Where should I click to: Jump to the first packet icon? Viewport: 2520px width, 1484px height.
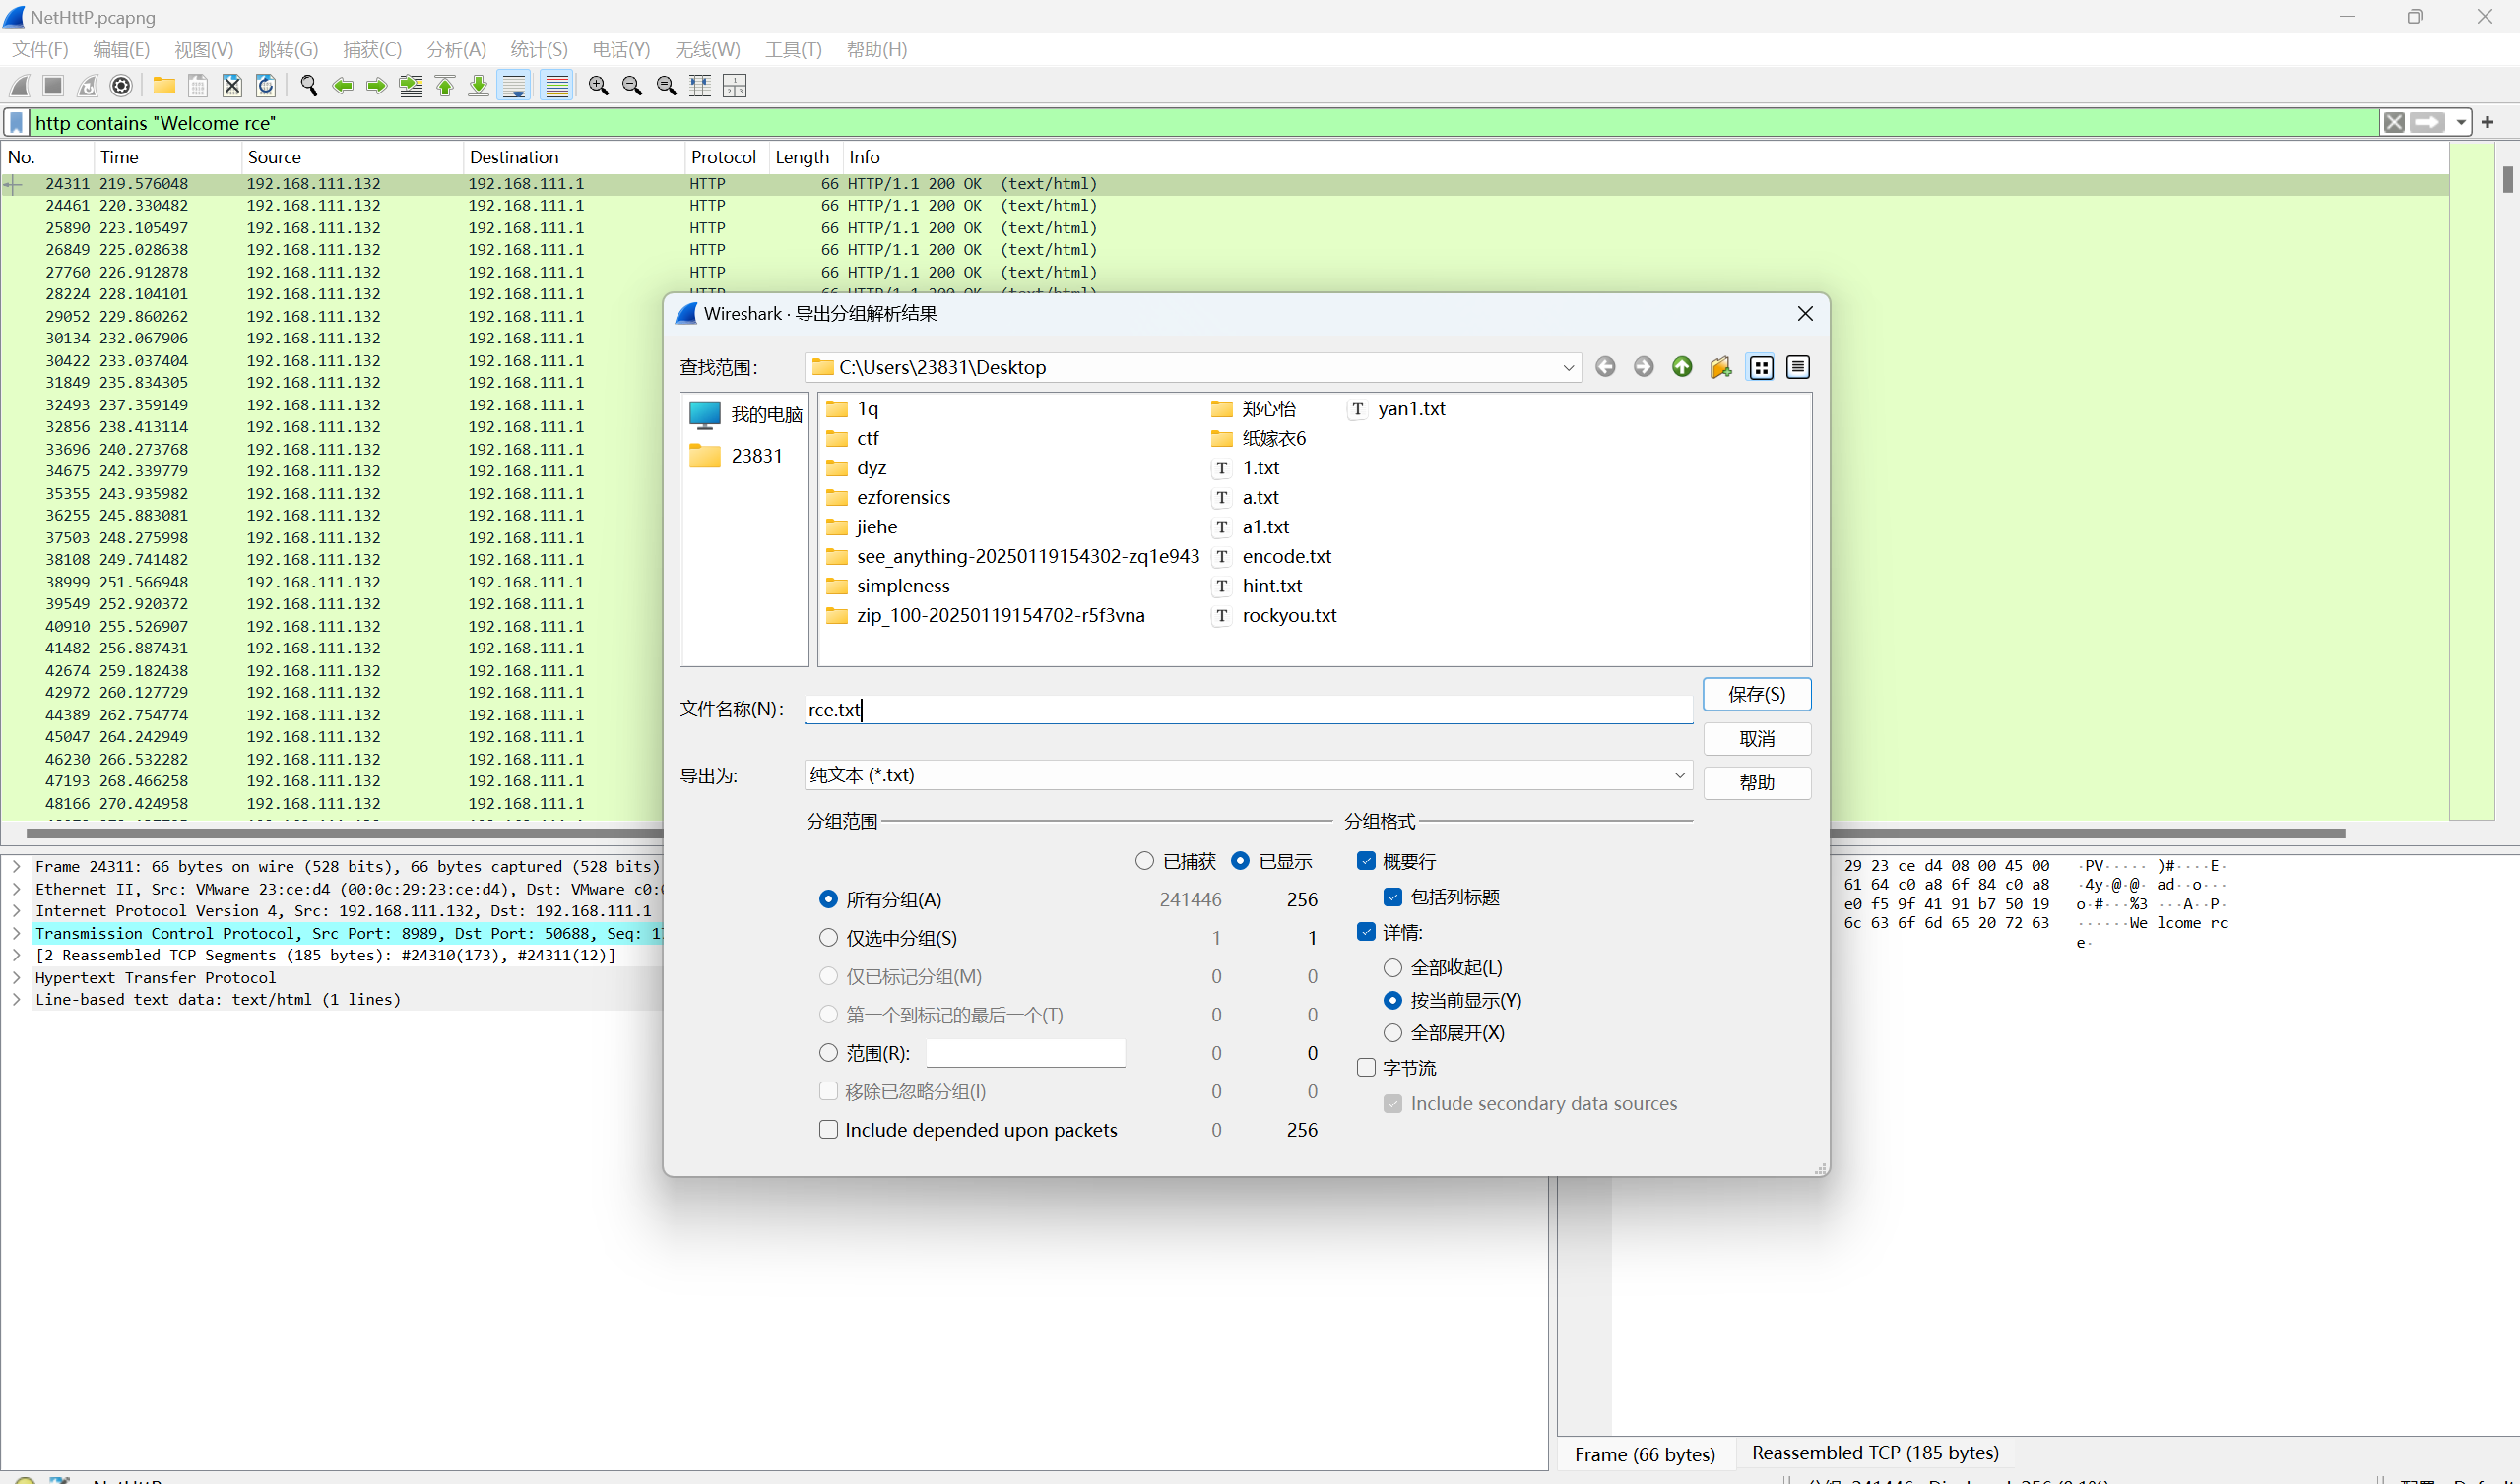pos(445,86)
